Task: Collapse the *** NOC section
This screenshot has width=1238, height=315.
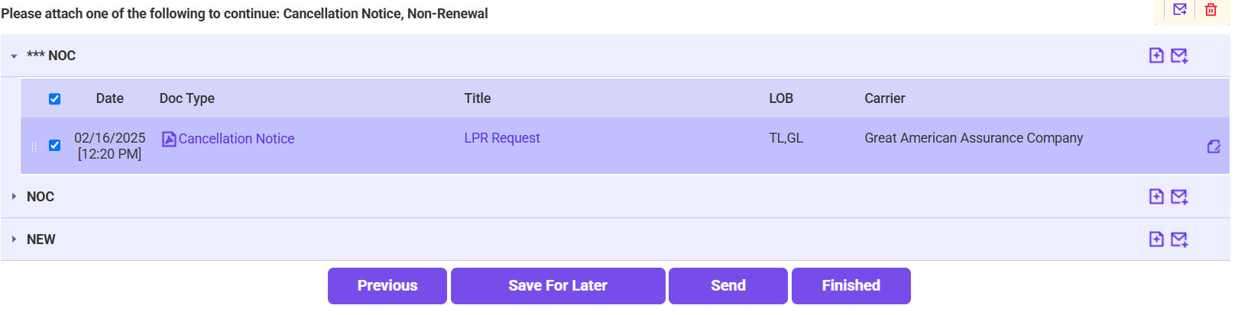Action: 14,56
